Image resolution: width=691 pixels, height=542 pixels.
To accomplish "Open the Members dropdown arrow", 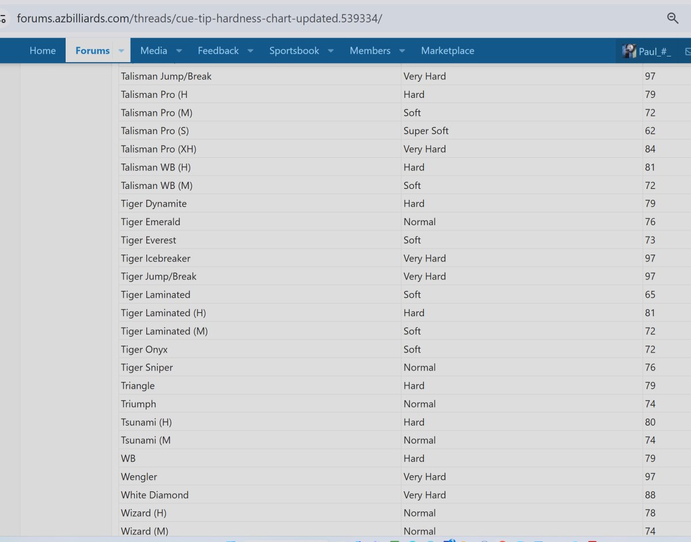I will tap(402, 51).
